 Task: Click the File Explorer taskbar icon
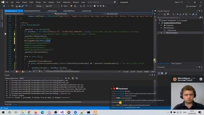pyautogui.click(x=23, y=112)
